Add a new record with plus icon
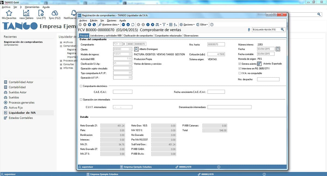 pos(89,25)
